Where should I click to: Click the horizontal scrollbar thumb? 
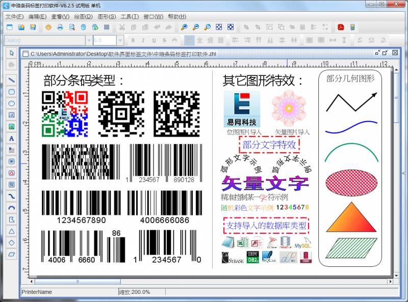(78, 282)
